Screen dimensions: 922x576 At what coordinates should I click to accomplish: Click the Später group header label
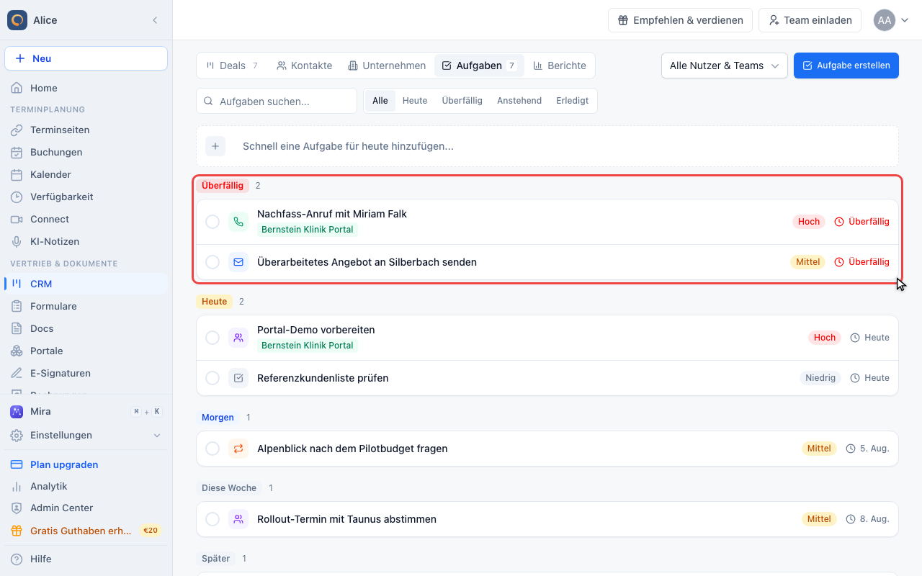[x=216, y=559]
